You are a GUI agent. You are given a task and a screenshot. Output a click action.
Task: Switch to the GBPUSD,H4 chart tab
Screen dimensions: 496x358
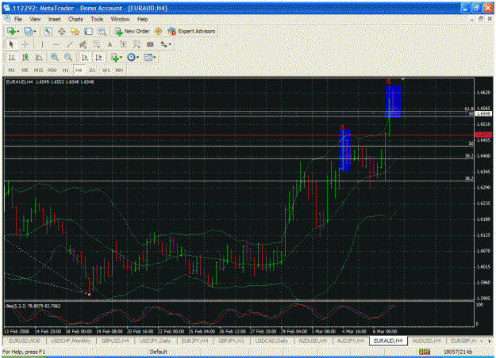click(x=115, y=341)
